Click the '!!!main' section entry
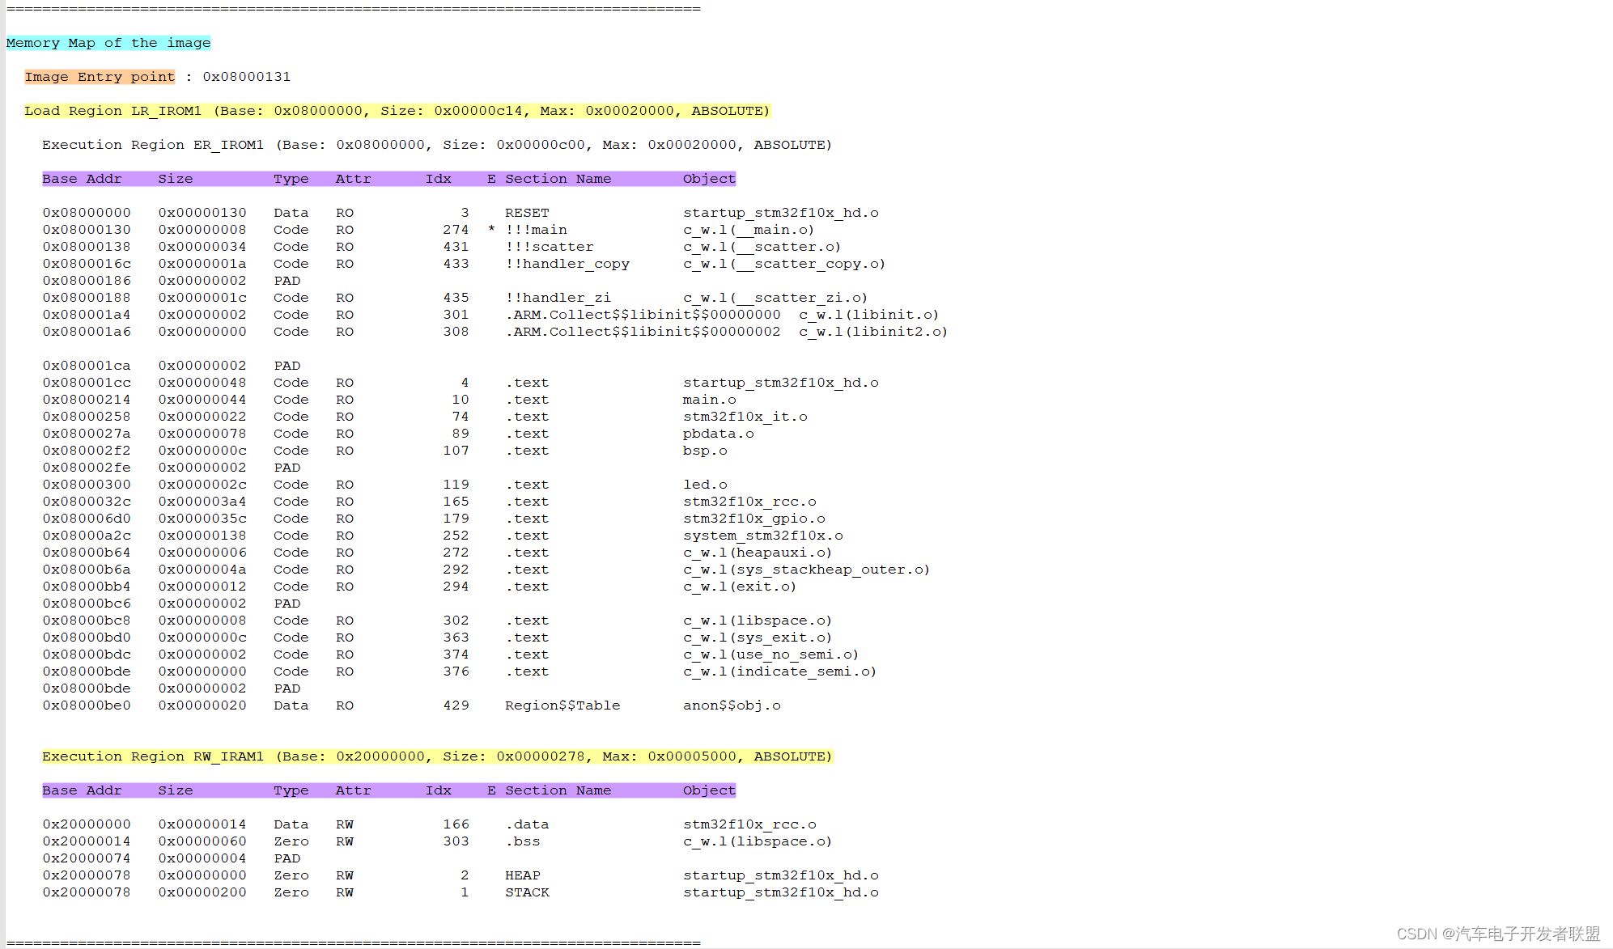 (x=536, y=229)
